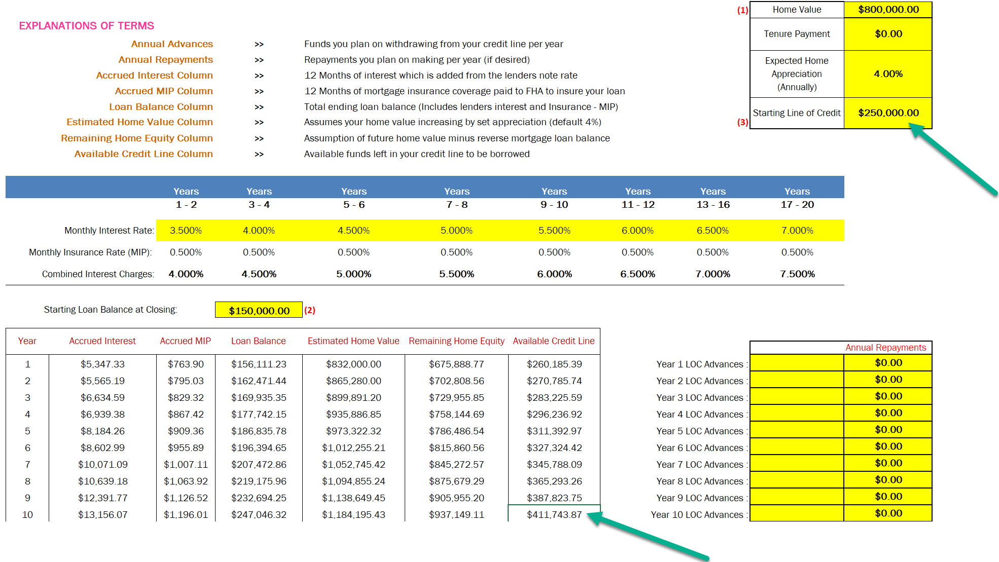Click the Available Credit Line column header
Viewport: 999px width, 562px height.
click(553, 341)
